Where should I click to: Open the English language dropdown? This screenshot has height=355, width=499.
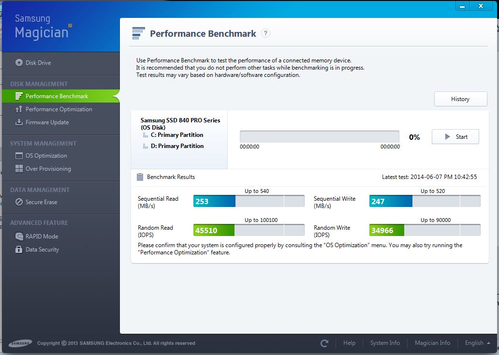[x=477, y=343]
